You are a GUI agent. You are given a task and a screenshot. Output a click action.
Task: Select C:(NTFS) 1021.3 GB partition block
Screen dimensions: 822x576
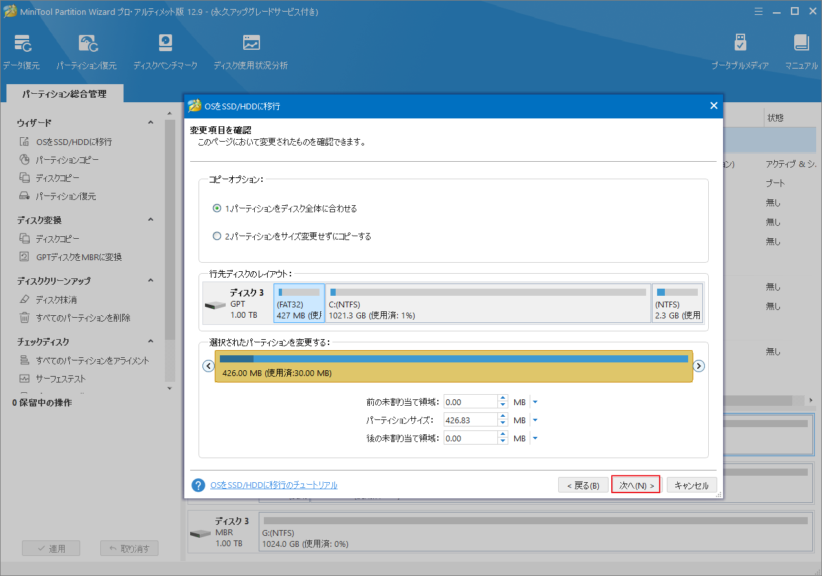click(488, 303)
